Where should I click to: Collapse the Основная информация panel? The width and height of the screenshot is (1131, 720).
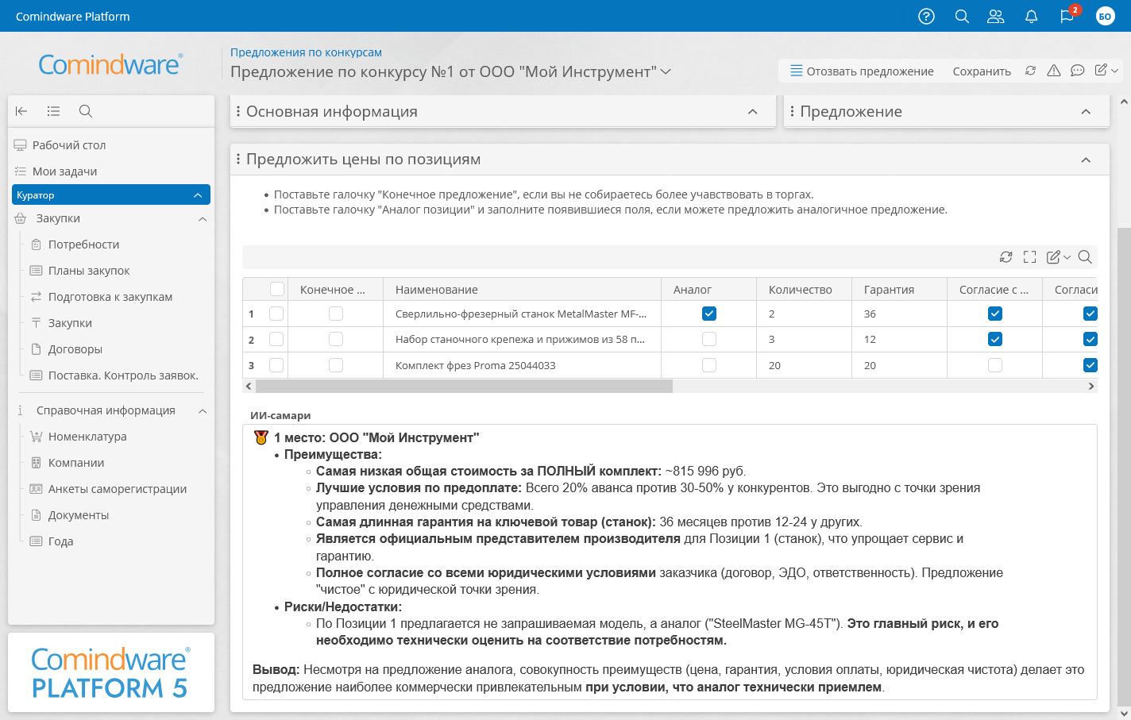point(751,112)
